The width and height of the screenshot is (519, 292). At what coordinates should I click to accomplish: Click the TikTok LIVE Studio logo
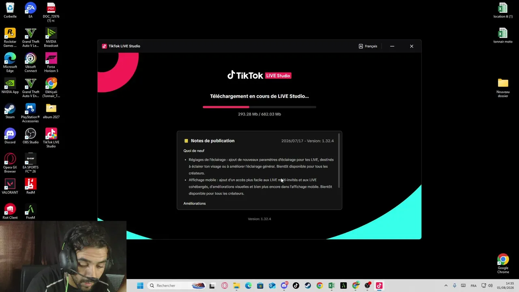click(x=259, y=75)
